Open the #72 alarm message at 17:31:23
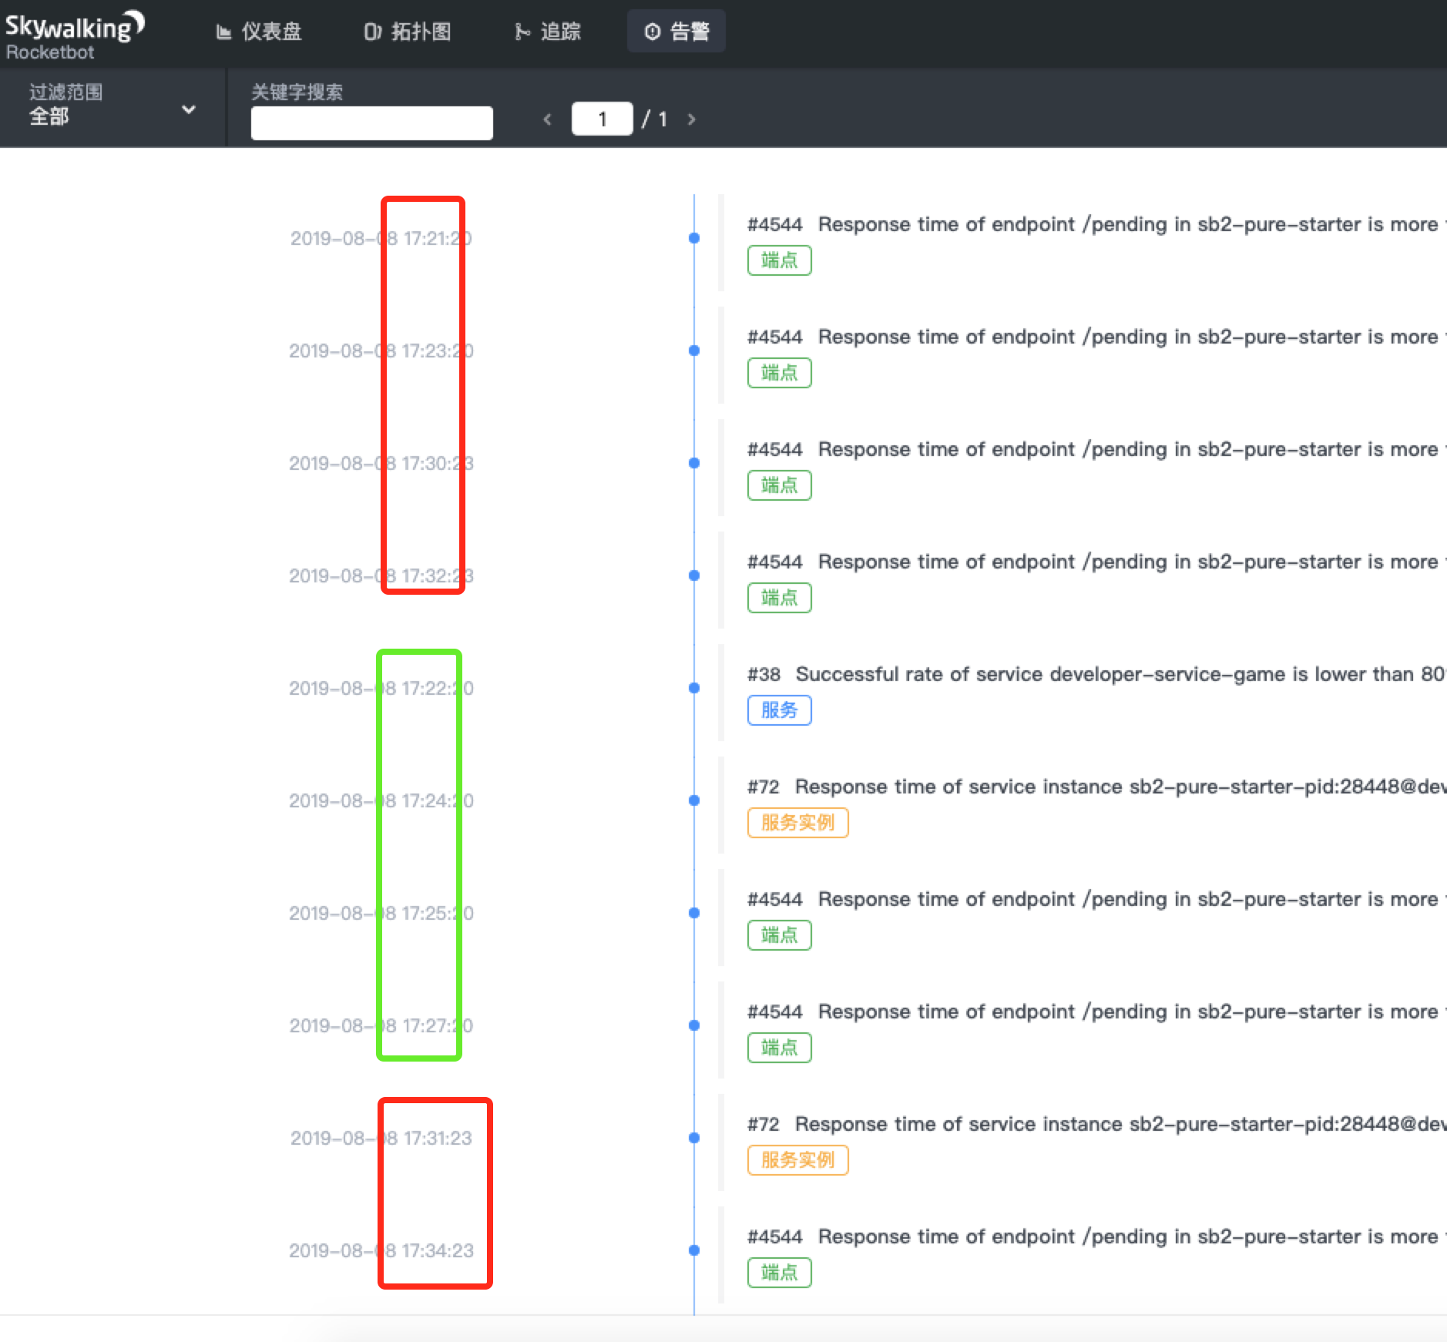 1096,1124
